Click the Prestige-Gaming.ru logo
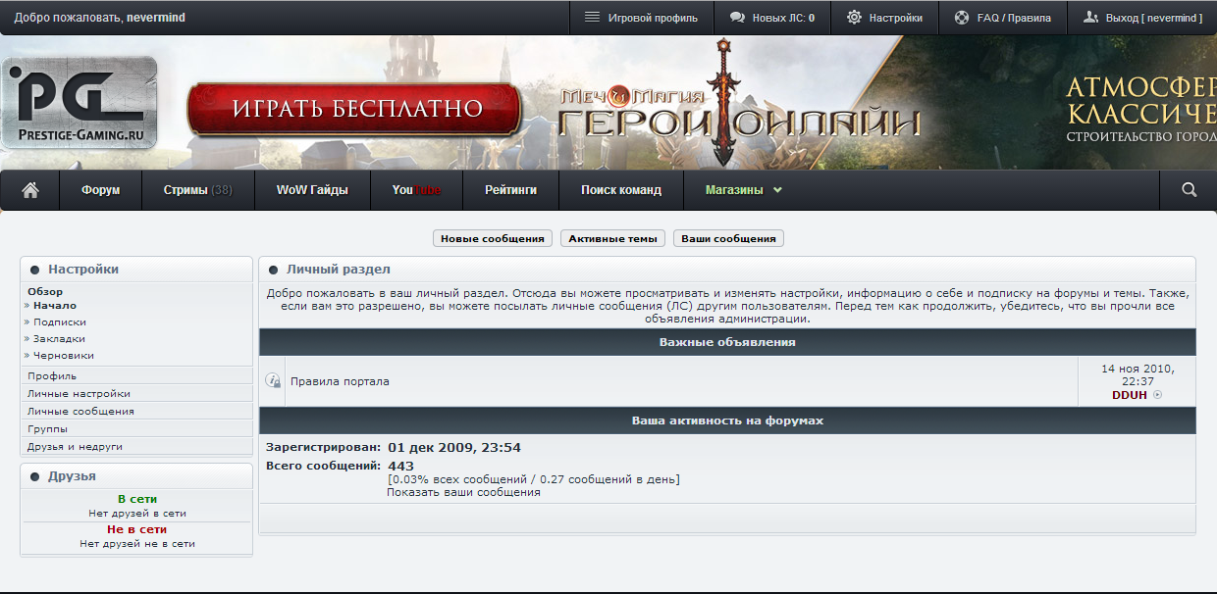The height and width of the screenshot is (594, 1217). point(79,103)
